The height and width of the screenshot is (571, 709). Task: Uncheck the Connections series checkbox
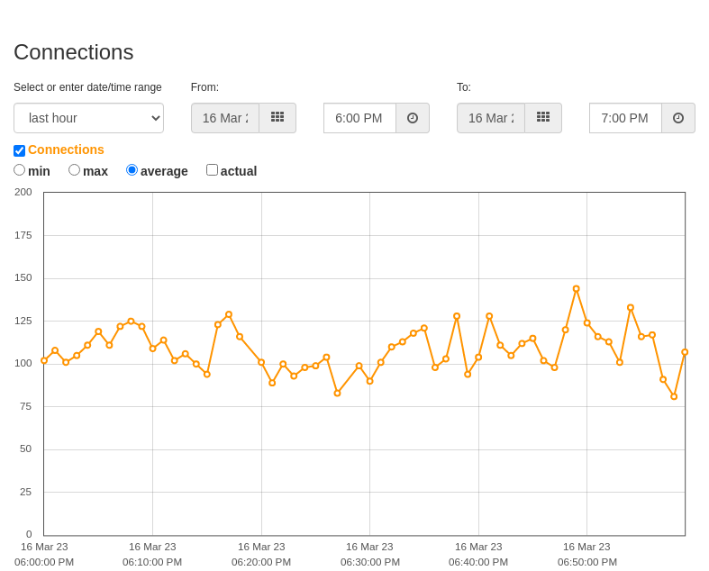click(20, 150)
